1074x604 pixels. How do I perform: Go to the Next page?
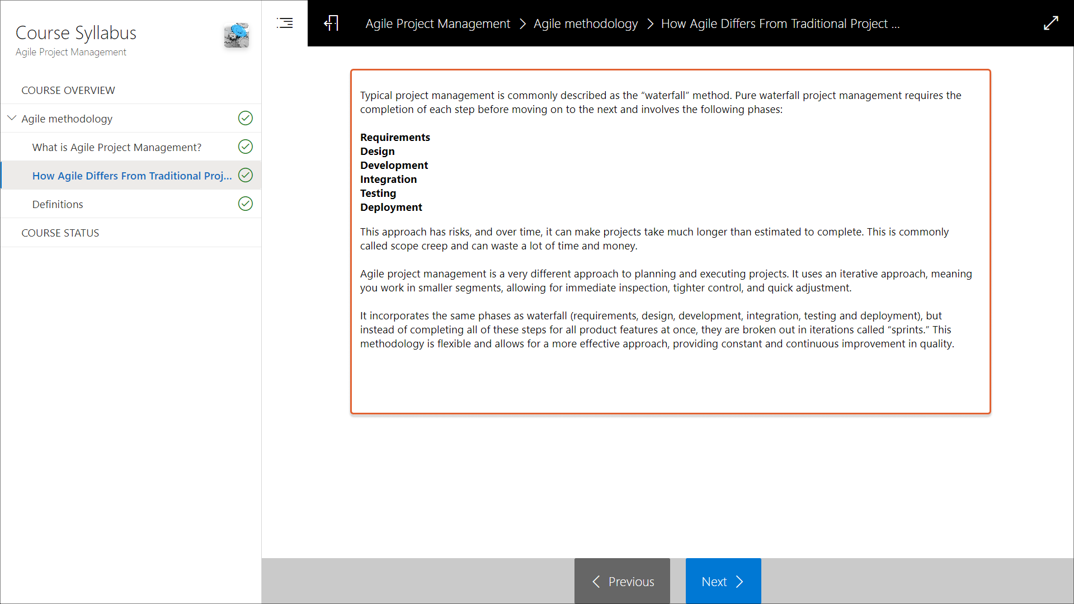(723, 581)
